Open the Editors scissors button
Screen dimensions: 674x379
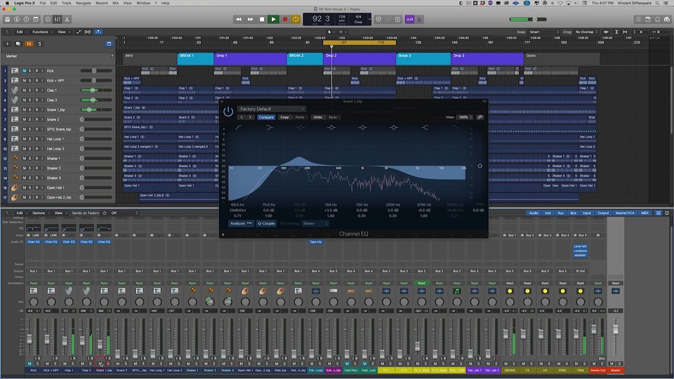pyautogui.click(x=67, y=20)
